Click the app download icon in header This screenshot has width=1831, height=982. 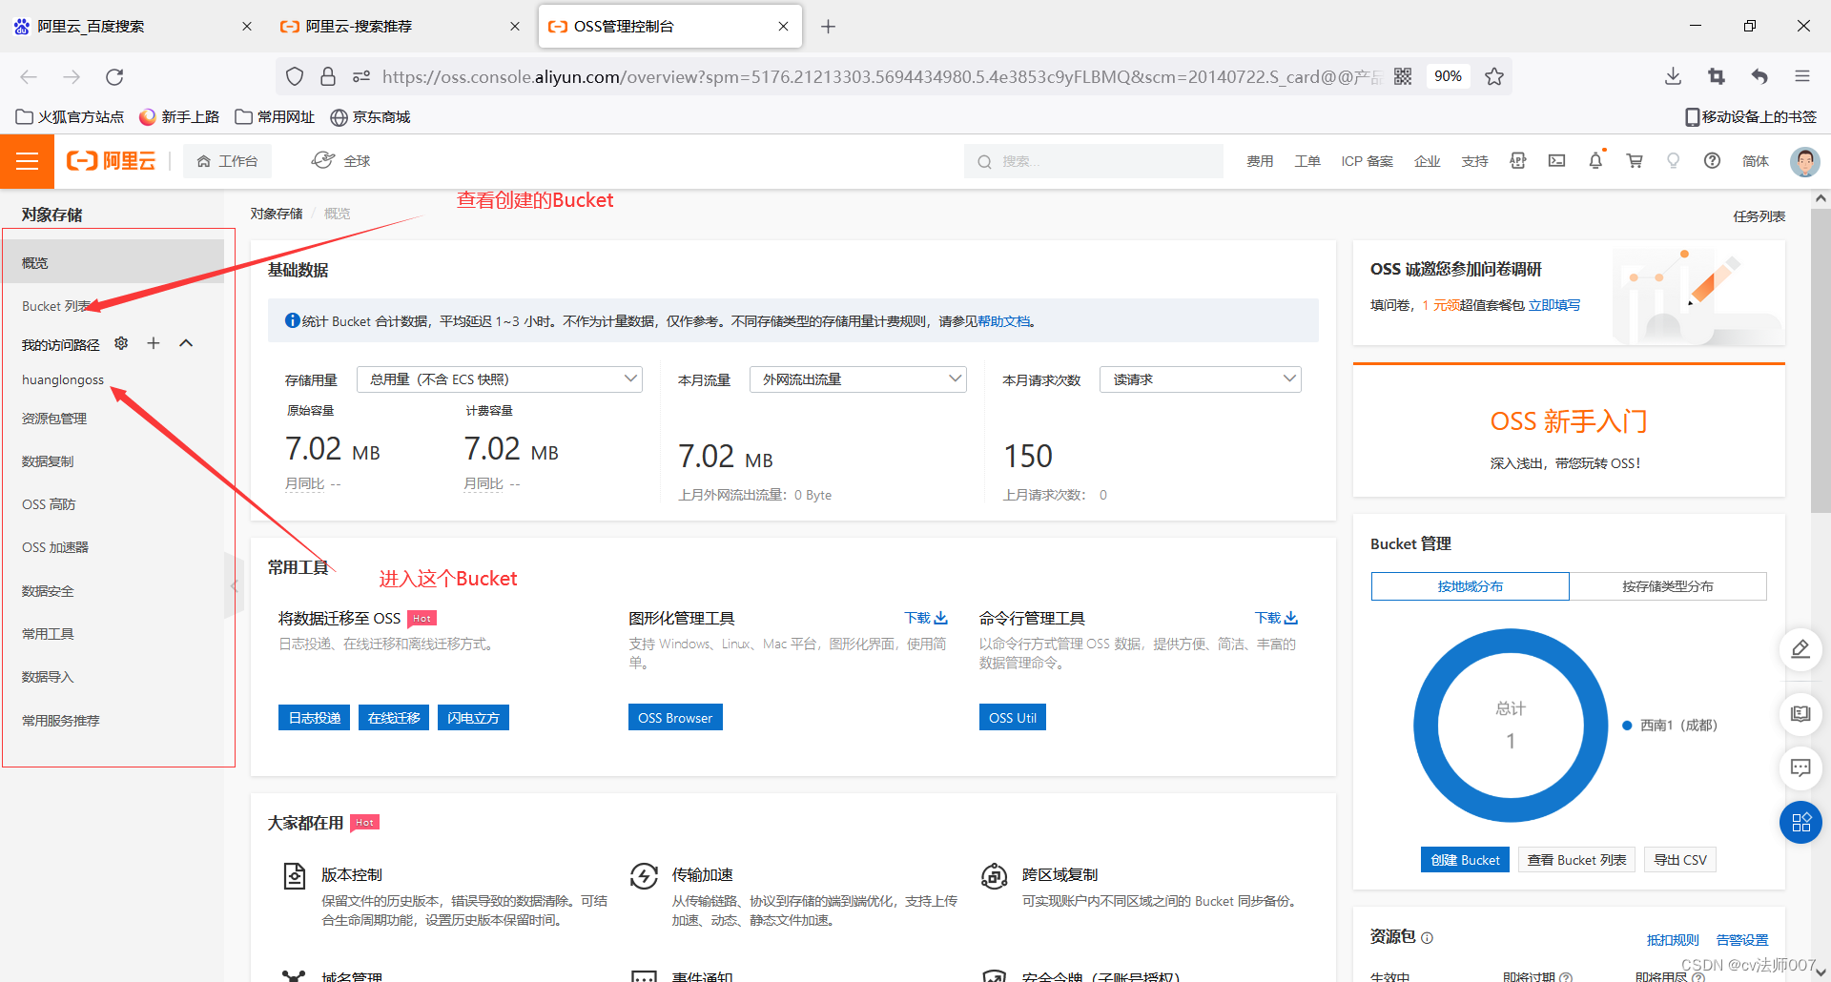[1517, 161]
